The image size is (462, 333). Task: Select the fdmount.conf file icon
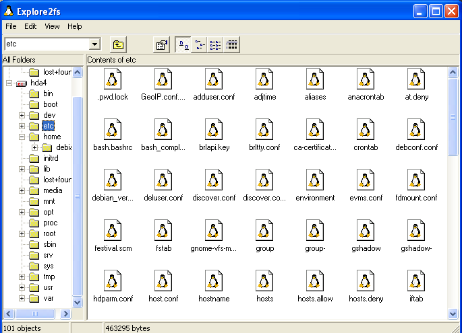(416, 180)
